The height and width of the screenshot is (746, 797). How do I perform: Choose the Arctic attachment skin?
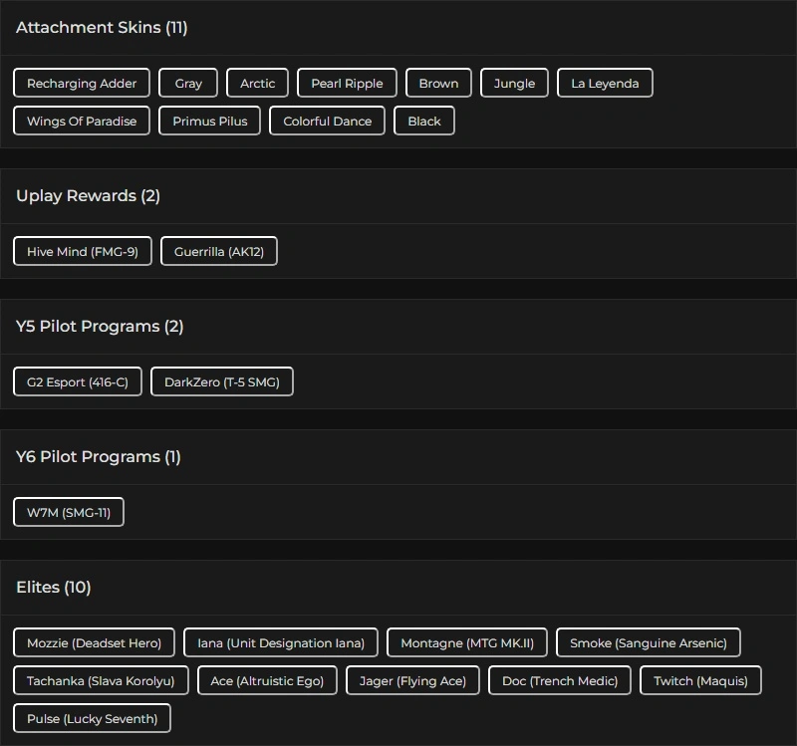(257, 83)
